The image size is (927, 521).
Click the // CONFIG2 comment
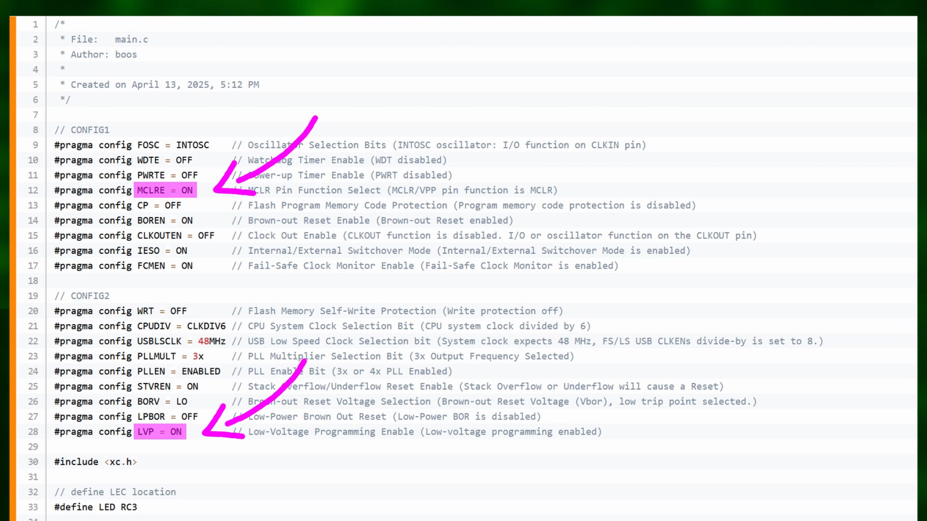82,296
